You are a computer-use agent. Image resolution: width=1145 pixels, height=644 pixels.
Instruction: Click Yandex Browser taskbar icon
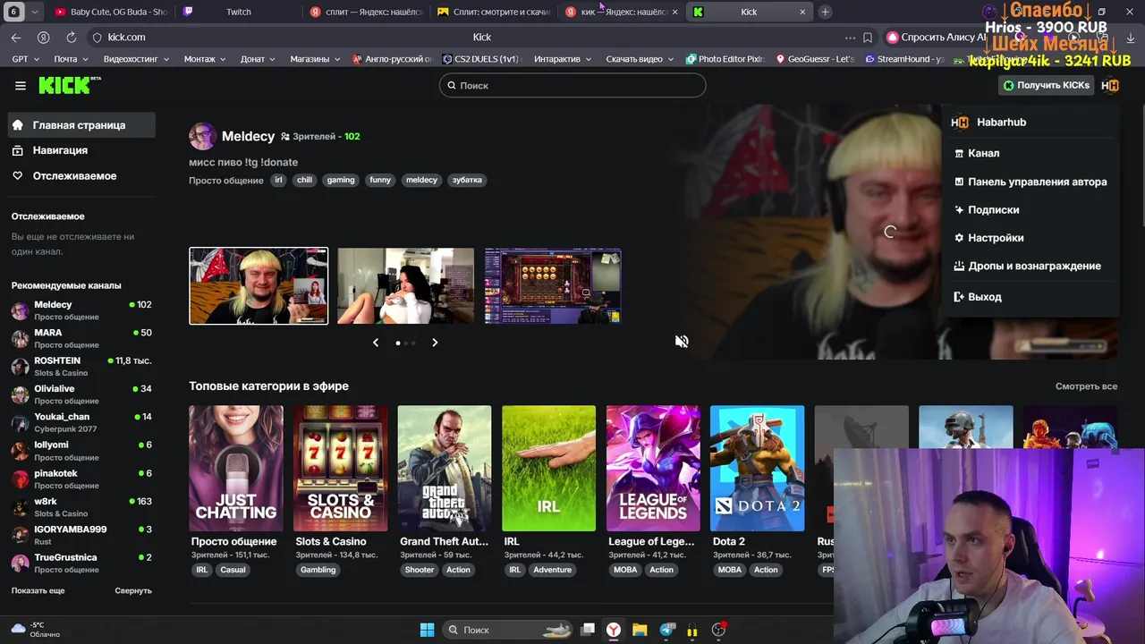(614, 630)
